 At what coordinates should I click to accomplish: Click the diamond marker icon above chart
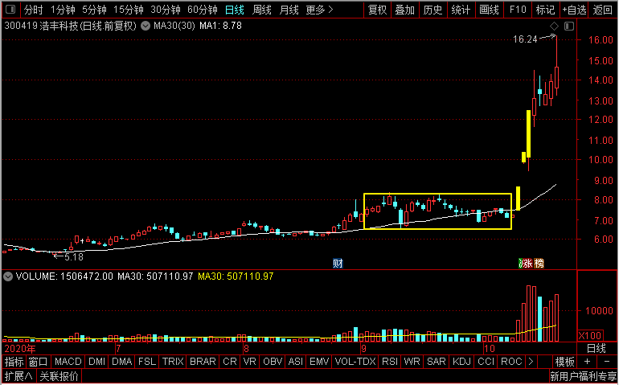tap(554, 27)
